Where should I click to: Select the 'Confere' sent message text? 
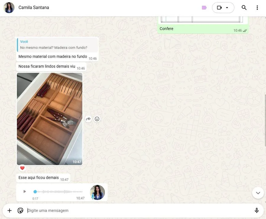(166, 29)
